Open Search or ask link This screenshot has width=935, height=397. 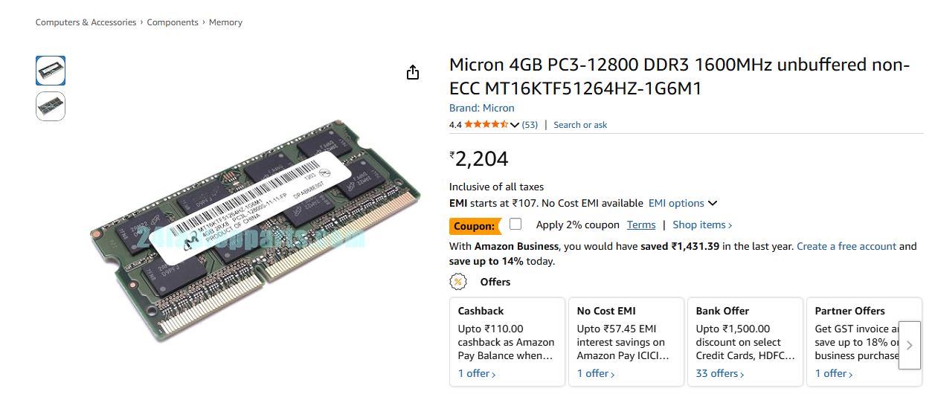coord(580,125)
